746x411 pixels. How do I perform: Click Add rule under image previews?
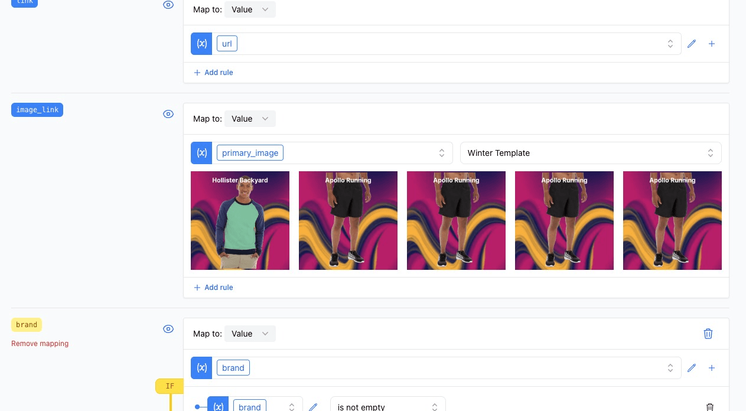coord(213,288)
